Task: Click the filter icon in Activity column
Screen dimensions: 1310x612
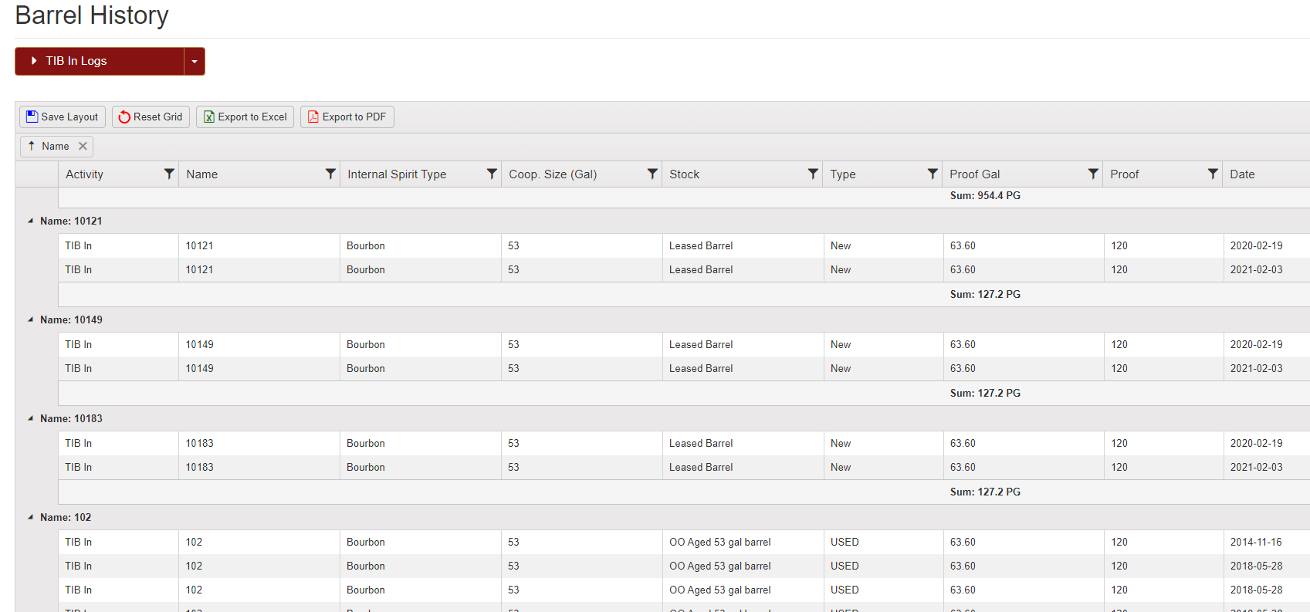Action: click(x=169, y=174)
